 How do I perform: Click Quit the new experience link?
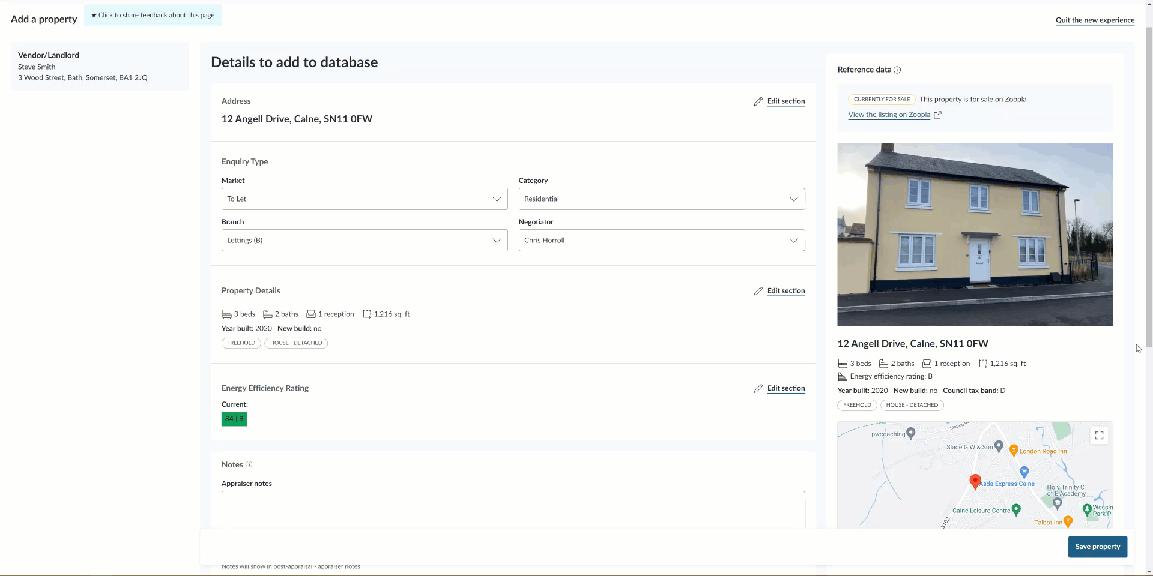pyautogui.click(x=1095, y=20)
